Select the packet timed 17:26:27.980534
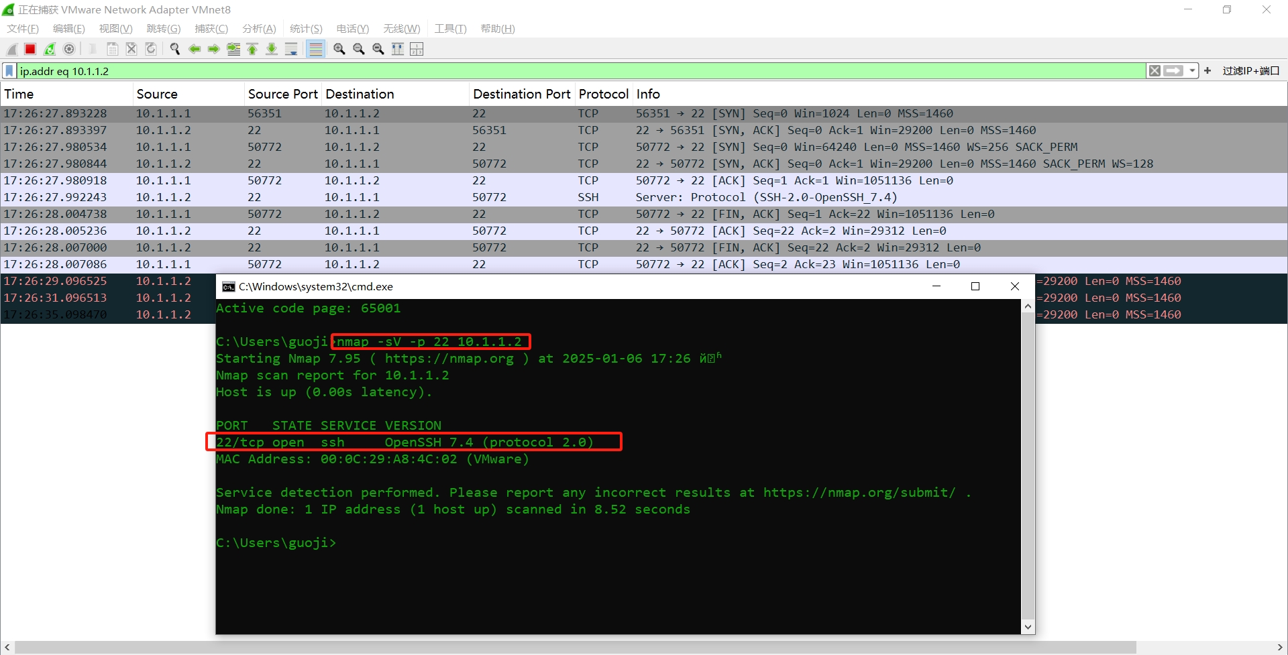This screenshot has height=655, width=1288. click(x=644, y=147)
